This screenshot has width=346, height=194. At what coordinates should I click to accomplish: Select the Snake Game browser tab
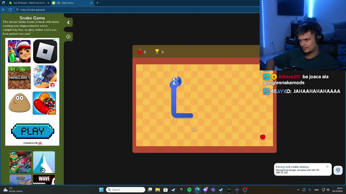pyautogui.click(x=73, y=3)
